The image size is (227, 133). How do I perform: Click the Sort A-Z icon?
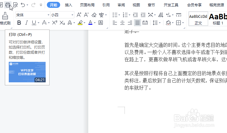(x=161, y=15)
